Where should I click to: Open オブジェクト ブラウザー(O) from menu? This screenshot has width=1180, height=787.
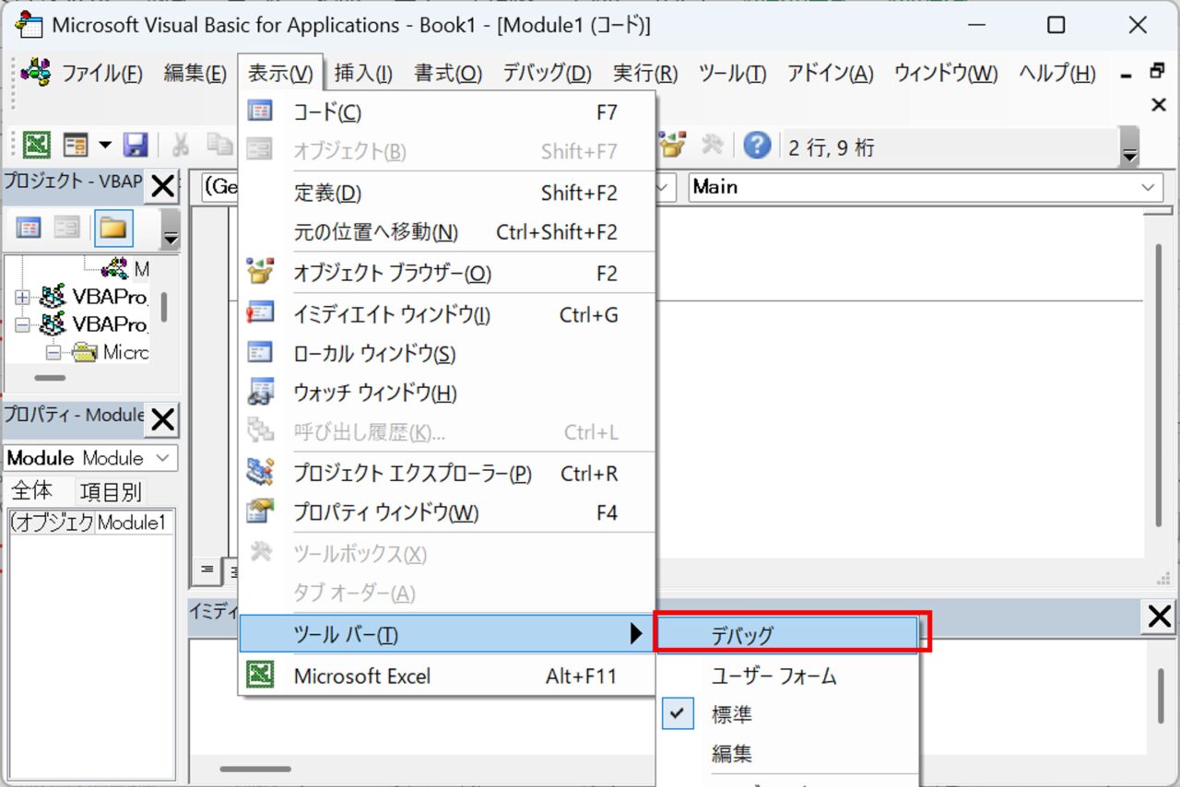point(446,274)
